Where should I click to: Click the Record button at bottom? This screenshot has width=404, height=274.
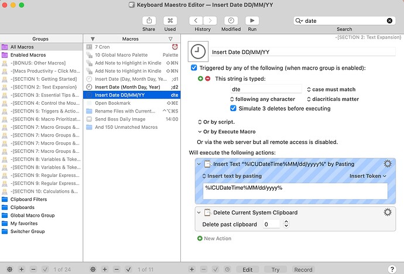click(303, 269)
